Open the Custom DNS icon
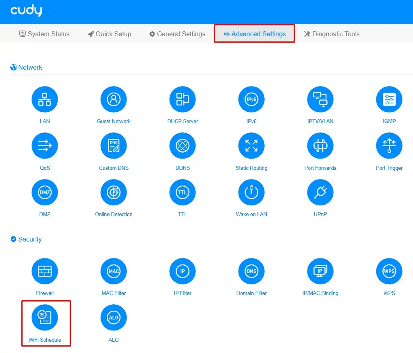Viewport: 413px width, 353px height. [x=114, y=146]
